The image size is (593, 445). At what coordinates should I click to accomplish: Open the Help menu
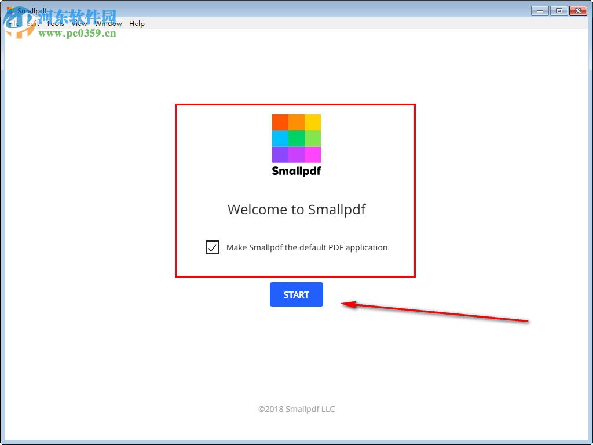(137, 24)
